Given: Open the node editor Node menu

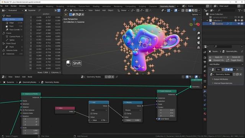Looking at the screenshot, I should pos(30,77).
